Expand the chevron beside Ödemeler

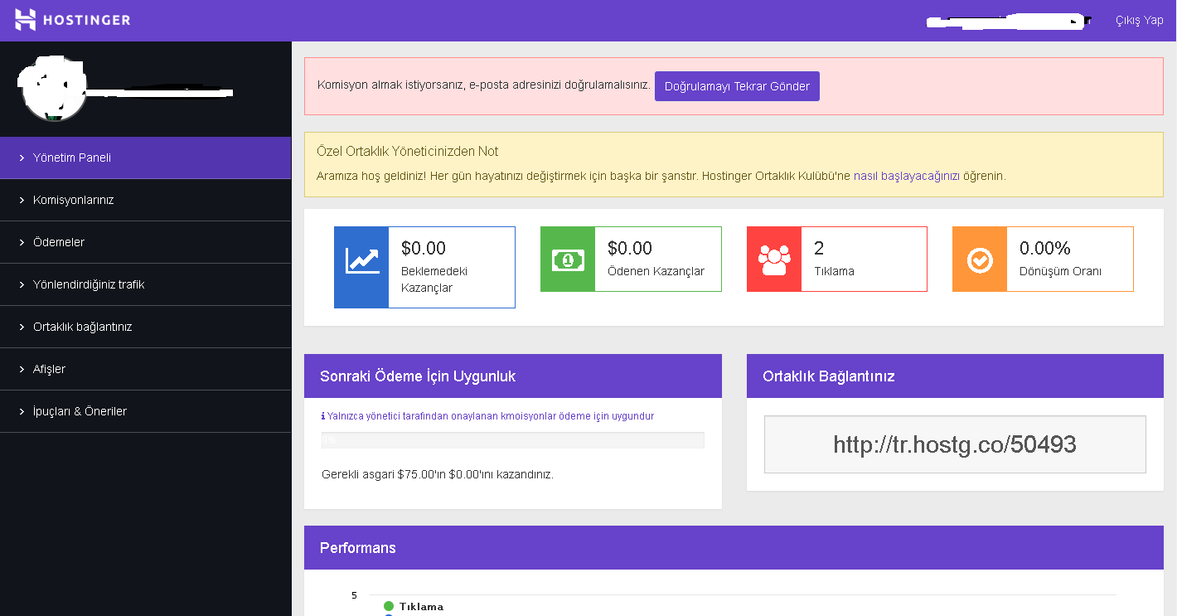tap(22, 242)
